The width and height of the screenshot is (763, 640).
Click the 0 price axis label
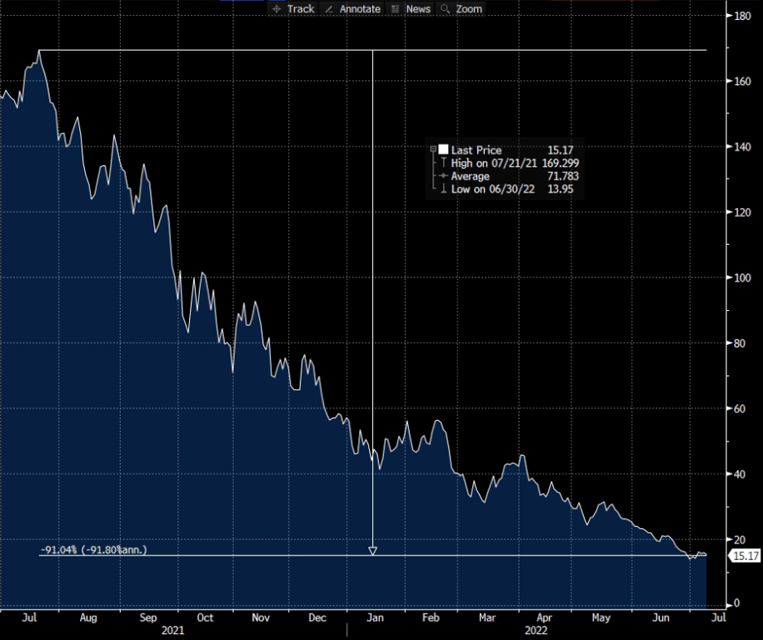(736, 603)
